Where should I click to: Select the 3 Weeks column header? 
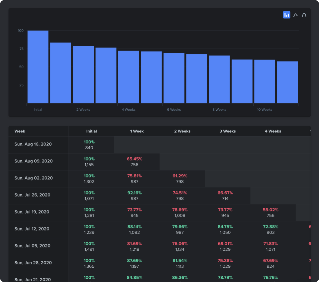pos(227,131)
